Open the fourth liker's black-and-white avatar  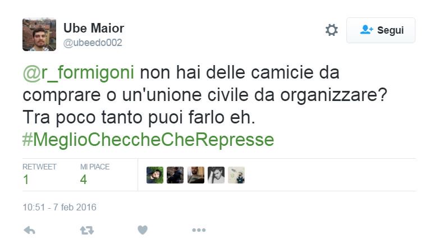(216, 175)
